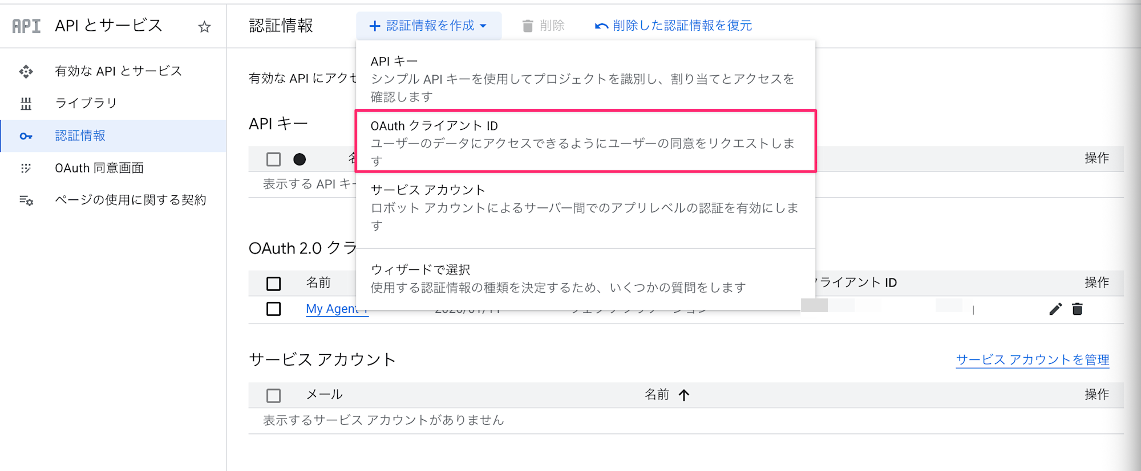
Task: Open サービス アカウントを管理 link
Action: click(x=1032, y=360)
